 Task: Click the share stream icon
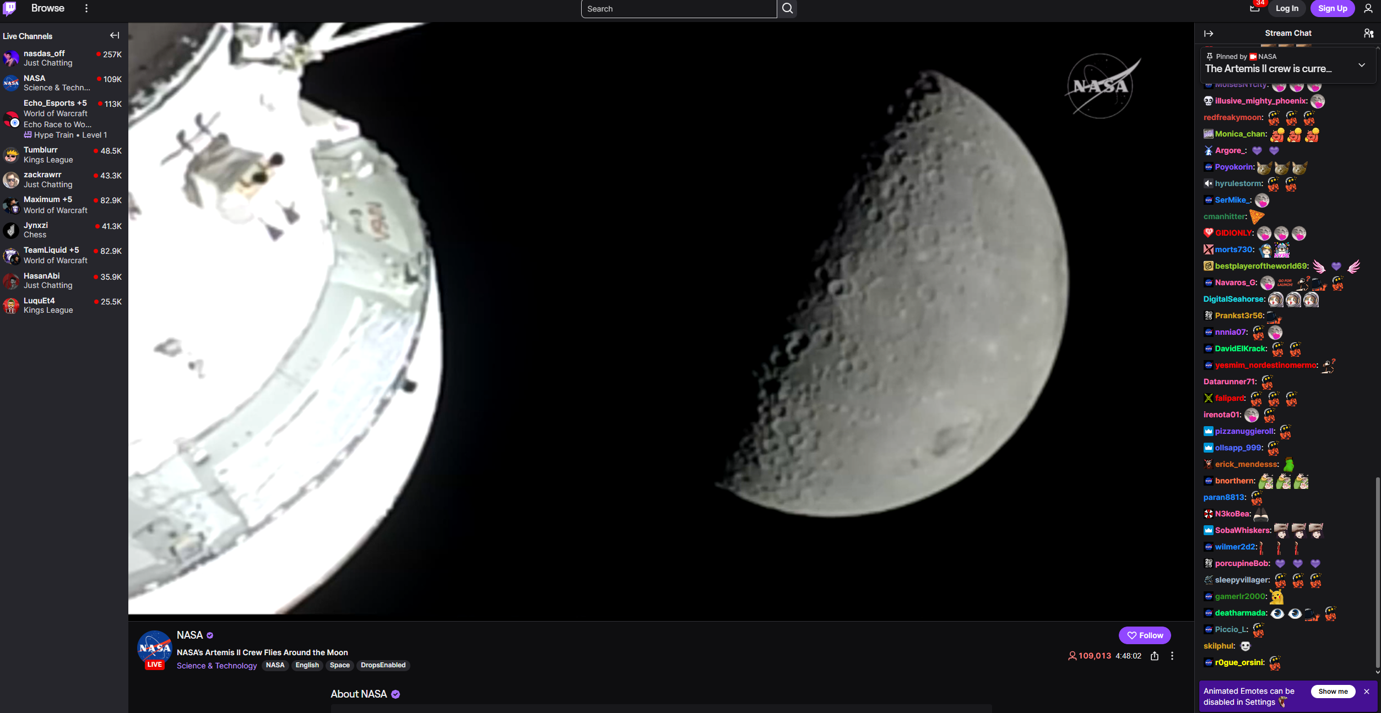(1155, 656)
